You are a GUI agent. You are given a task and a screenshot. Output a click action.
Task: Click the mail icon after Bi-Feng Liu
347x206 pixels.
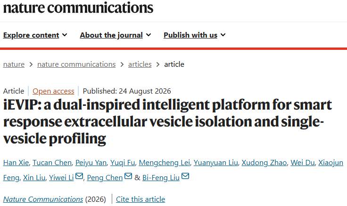coord(185,176)
